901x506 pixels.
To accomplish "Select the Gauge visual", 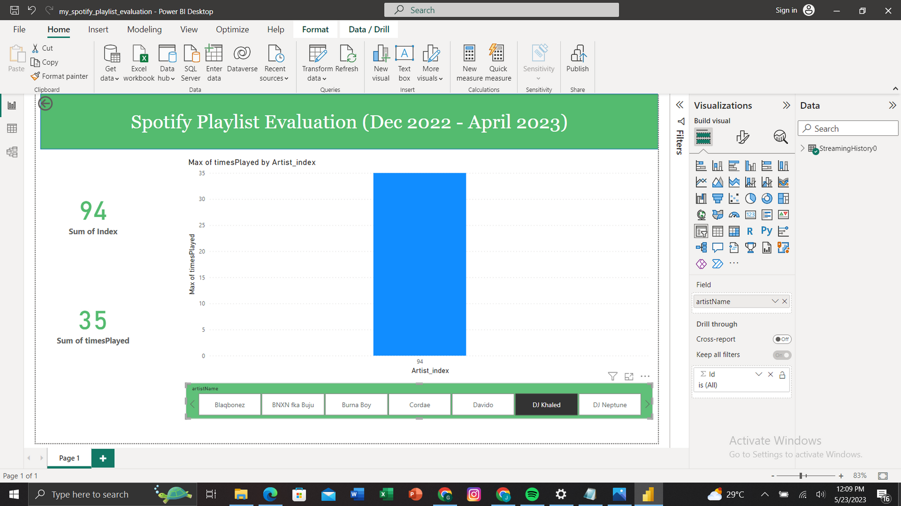I will [x=734, y=214].
